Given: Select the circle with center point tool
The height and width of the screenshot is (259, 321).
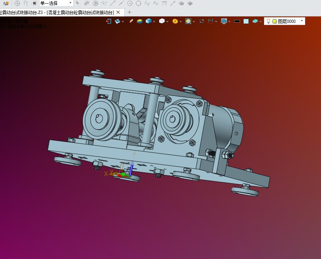Looking at the screenshot, I should 130,3.
